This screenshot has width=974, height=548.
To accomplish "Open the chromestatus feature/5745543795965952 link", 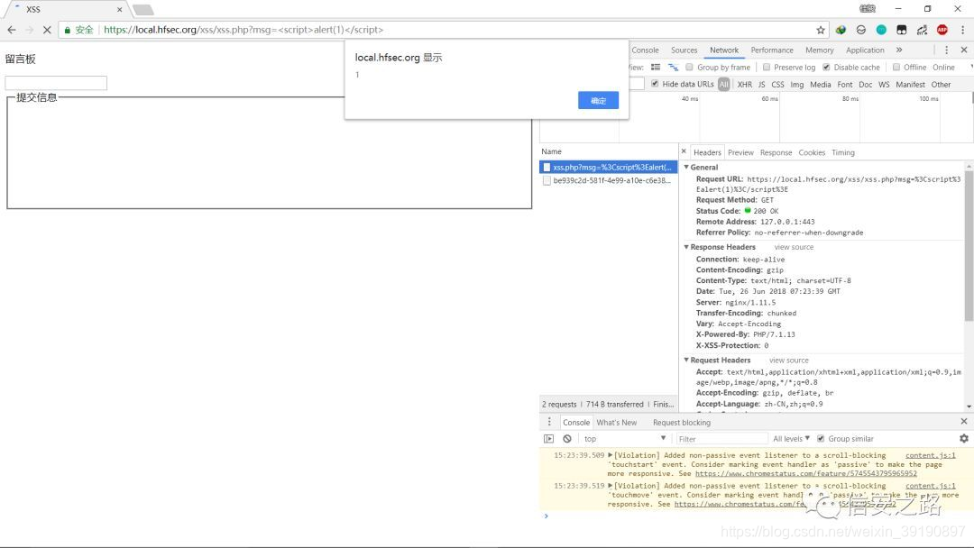I will [x=805, y=473].
